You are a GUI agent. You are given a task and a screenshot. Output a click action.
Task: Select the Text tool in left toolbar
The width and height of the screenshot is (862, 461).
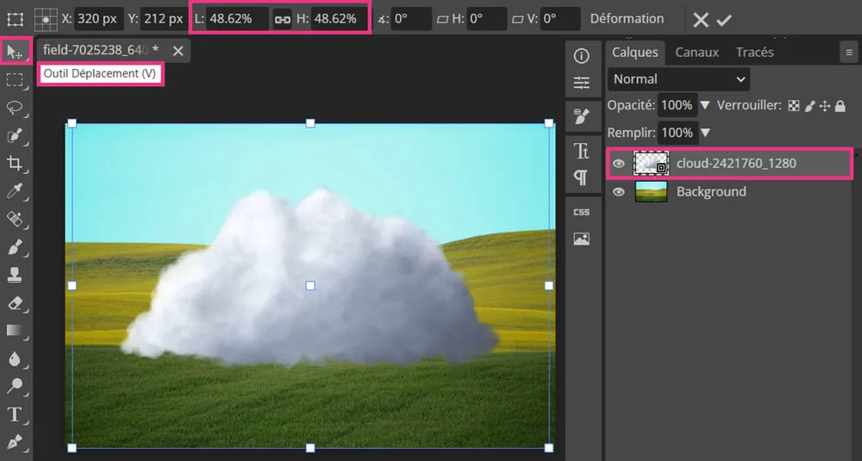[x=15, y=414]
